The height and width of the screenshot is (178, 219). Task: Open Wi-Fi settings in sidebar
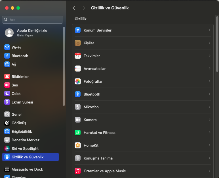[16, 47]
